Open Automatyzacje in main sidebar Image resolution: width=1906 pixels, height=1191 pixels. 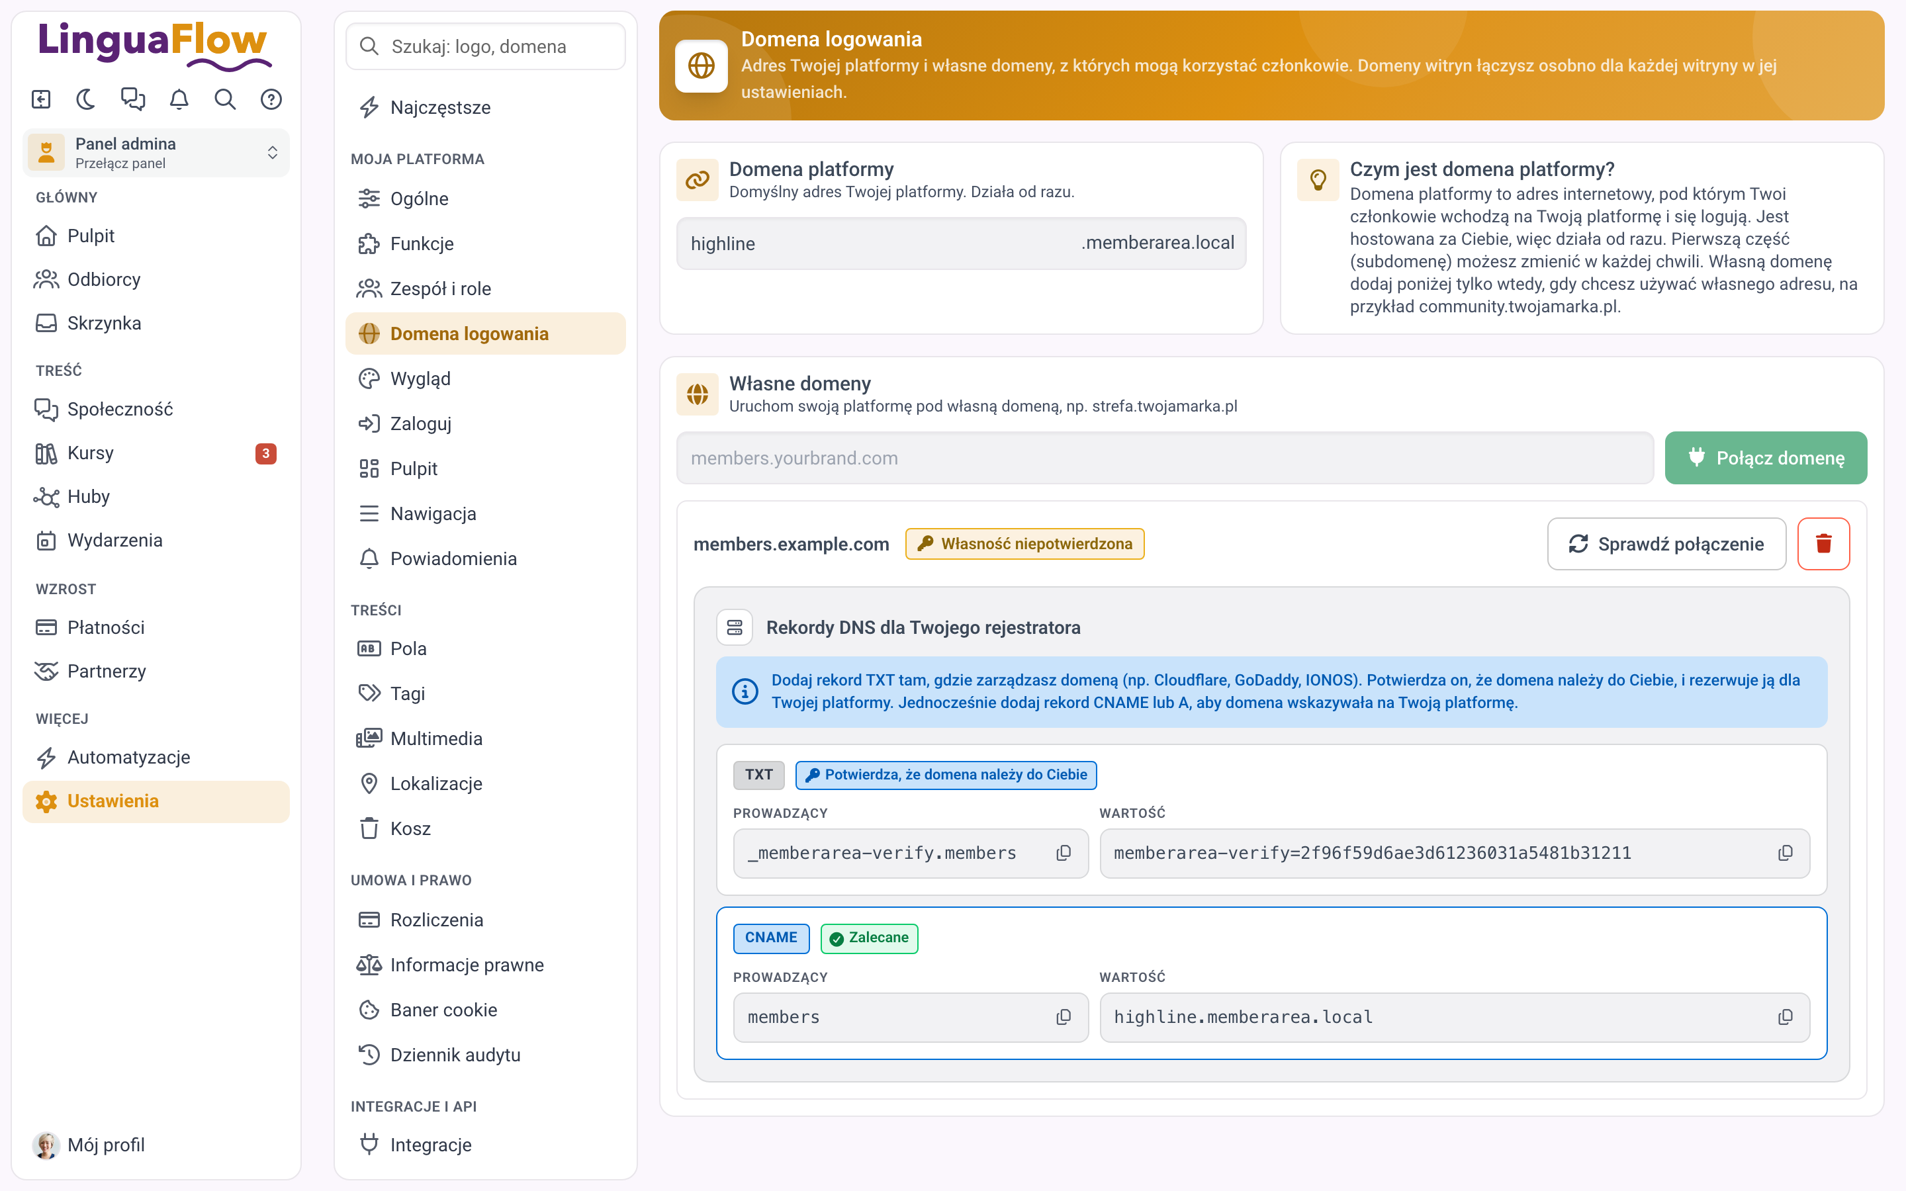tap(156, 757)
